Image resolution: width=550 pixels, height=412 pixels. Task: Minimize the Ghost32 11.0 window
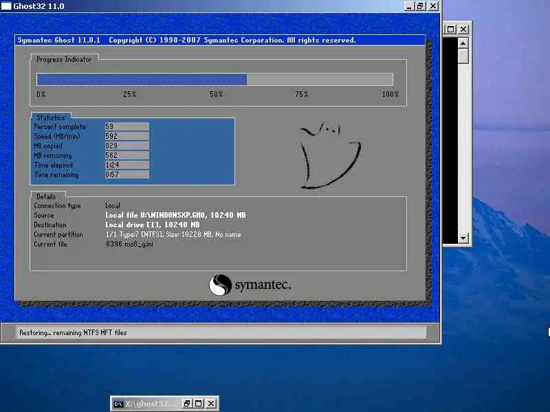tap(409, 6)
